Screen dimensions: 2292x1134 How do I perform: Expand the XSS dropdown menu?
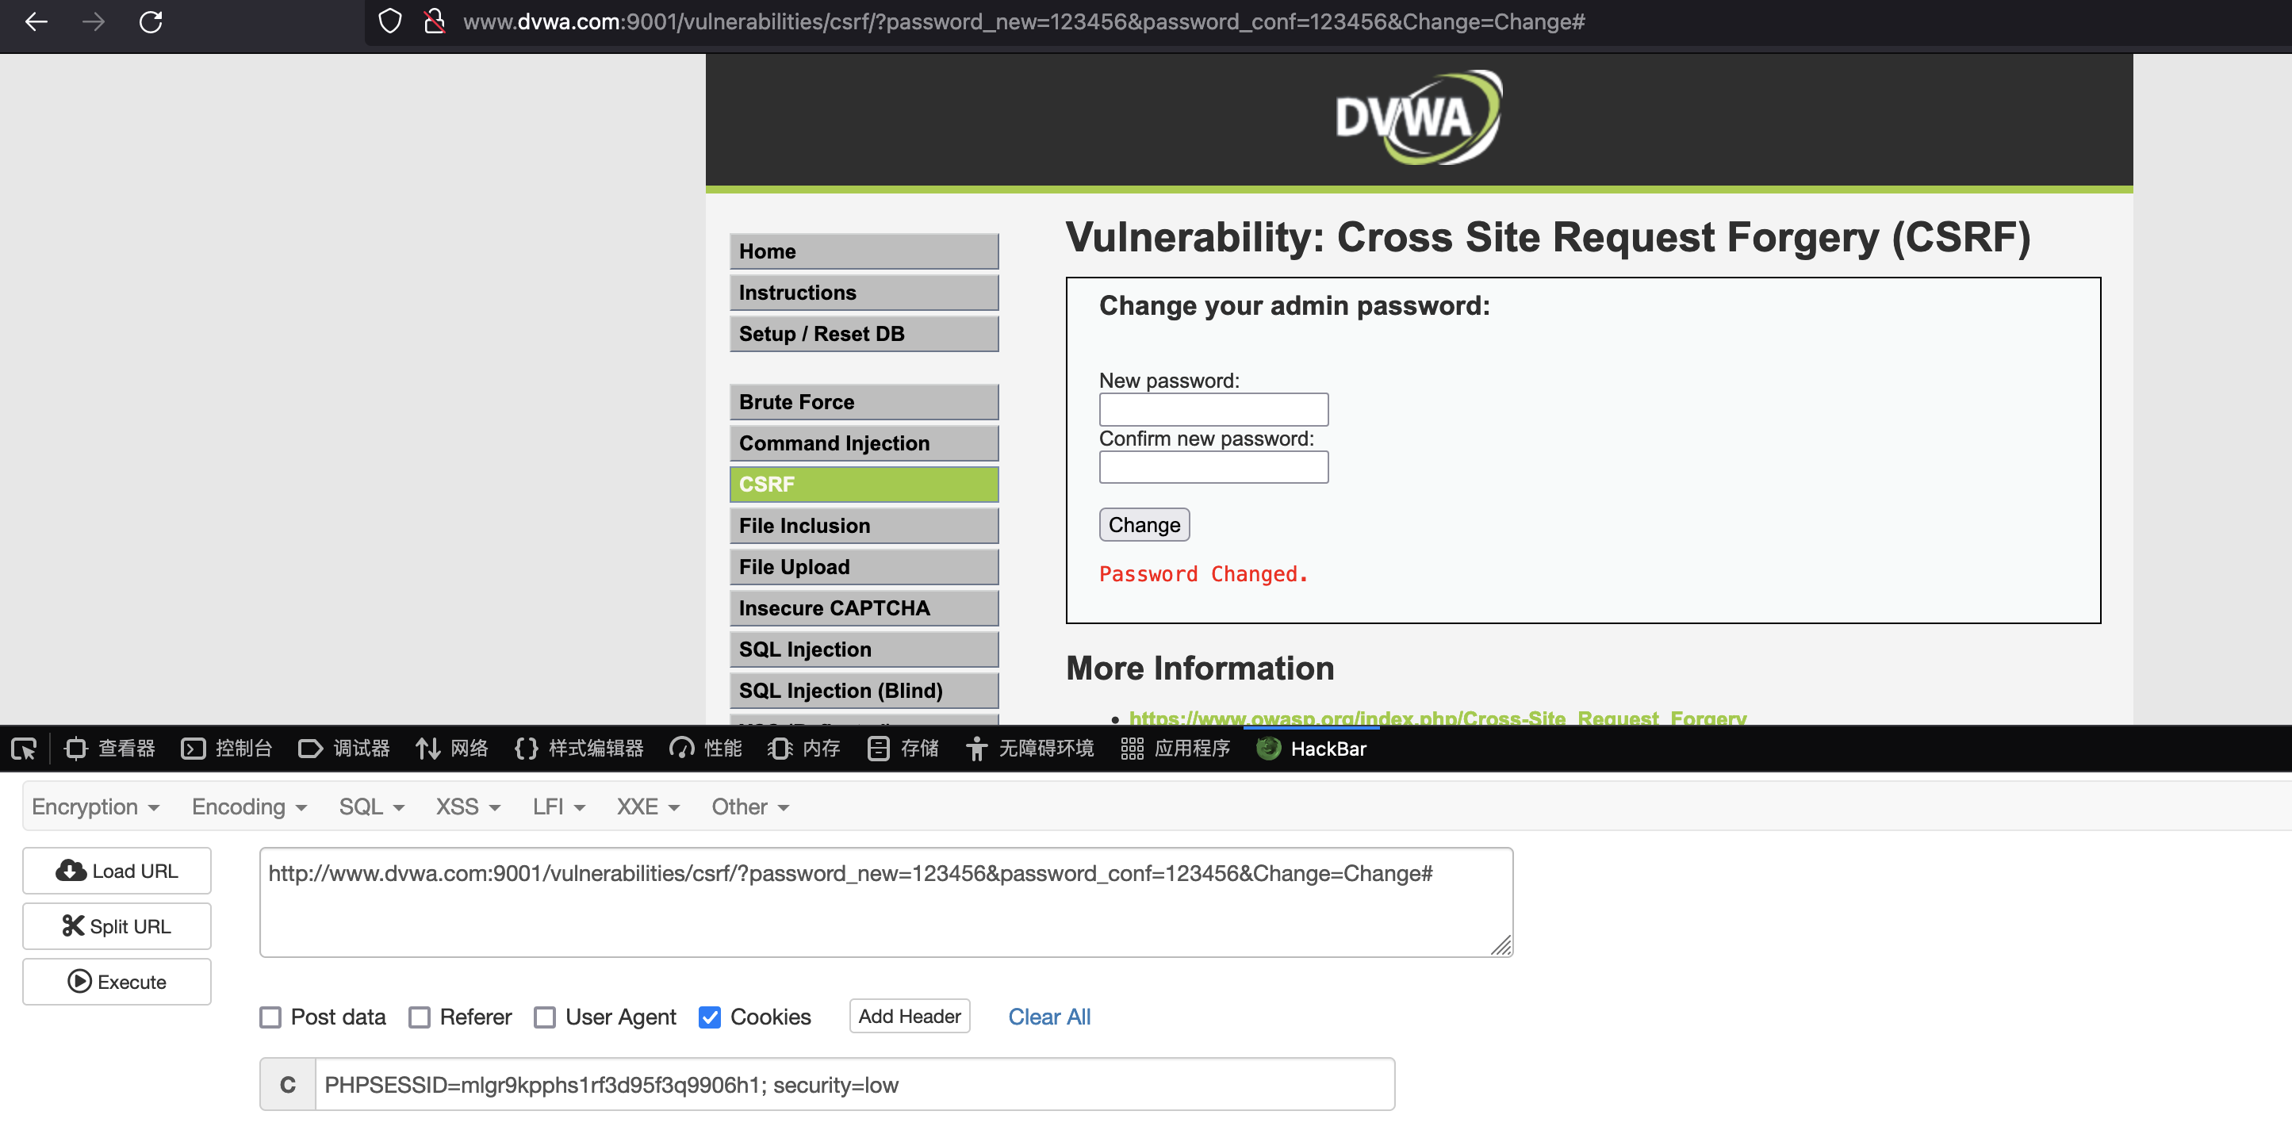[468, 806]
